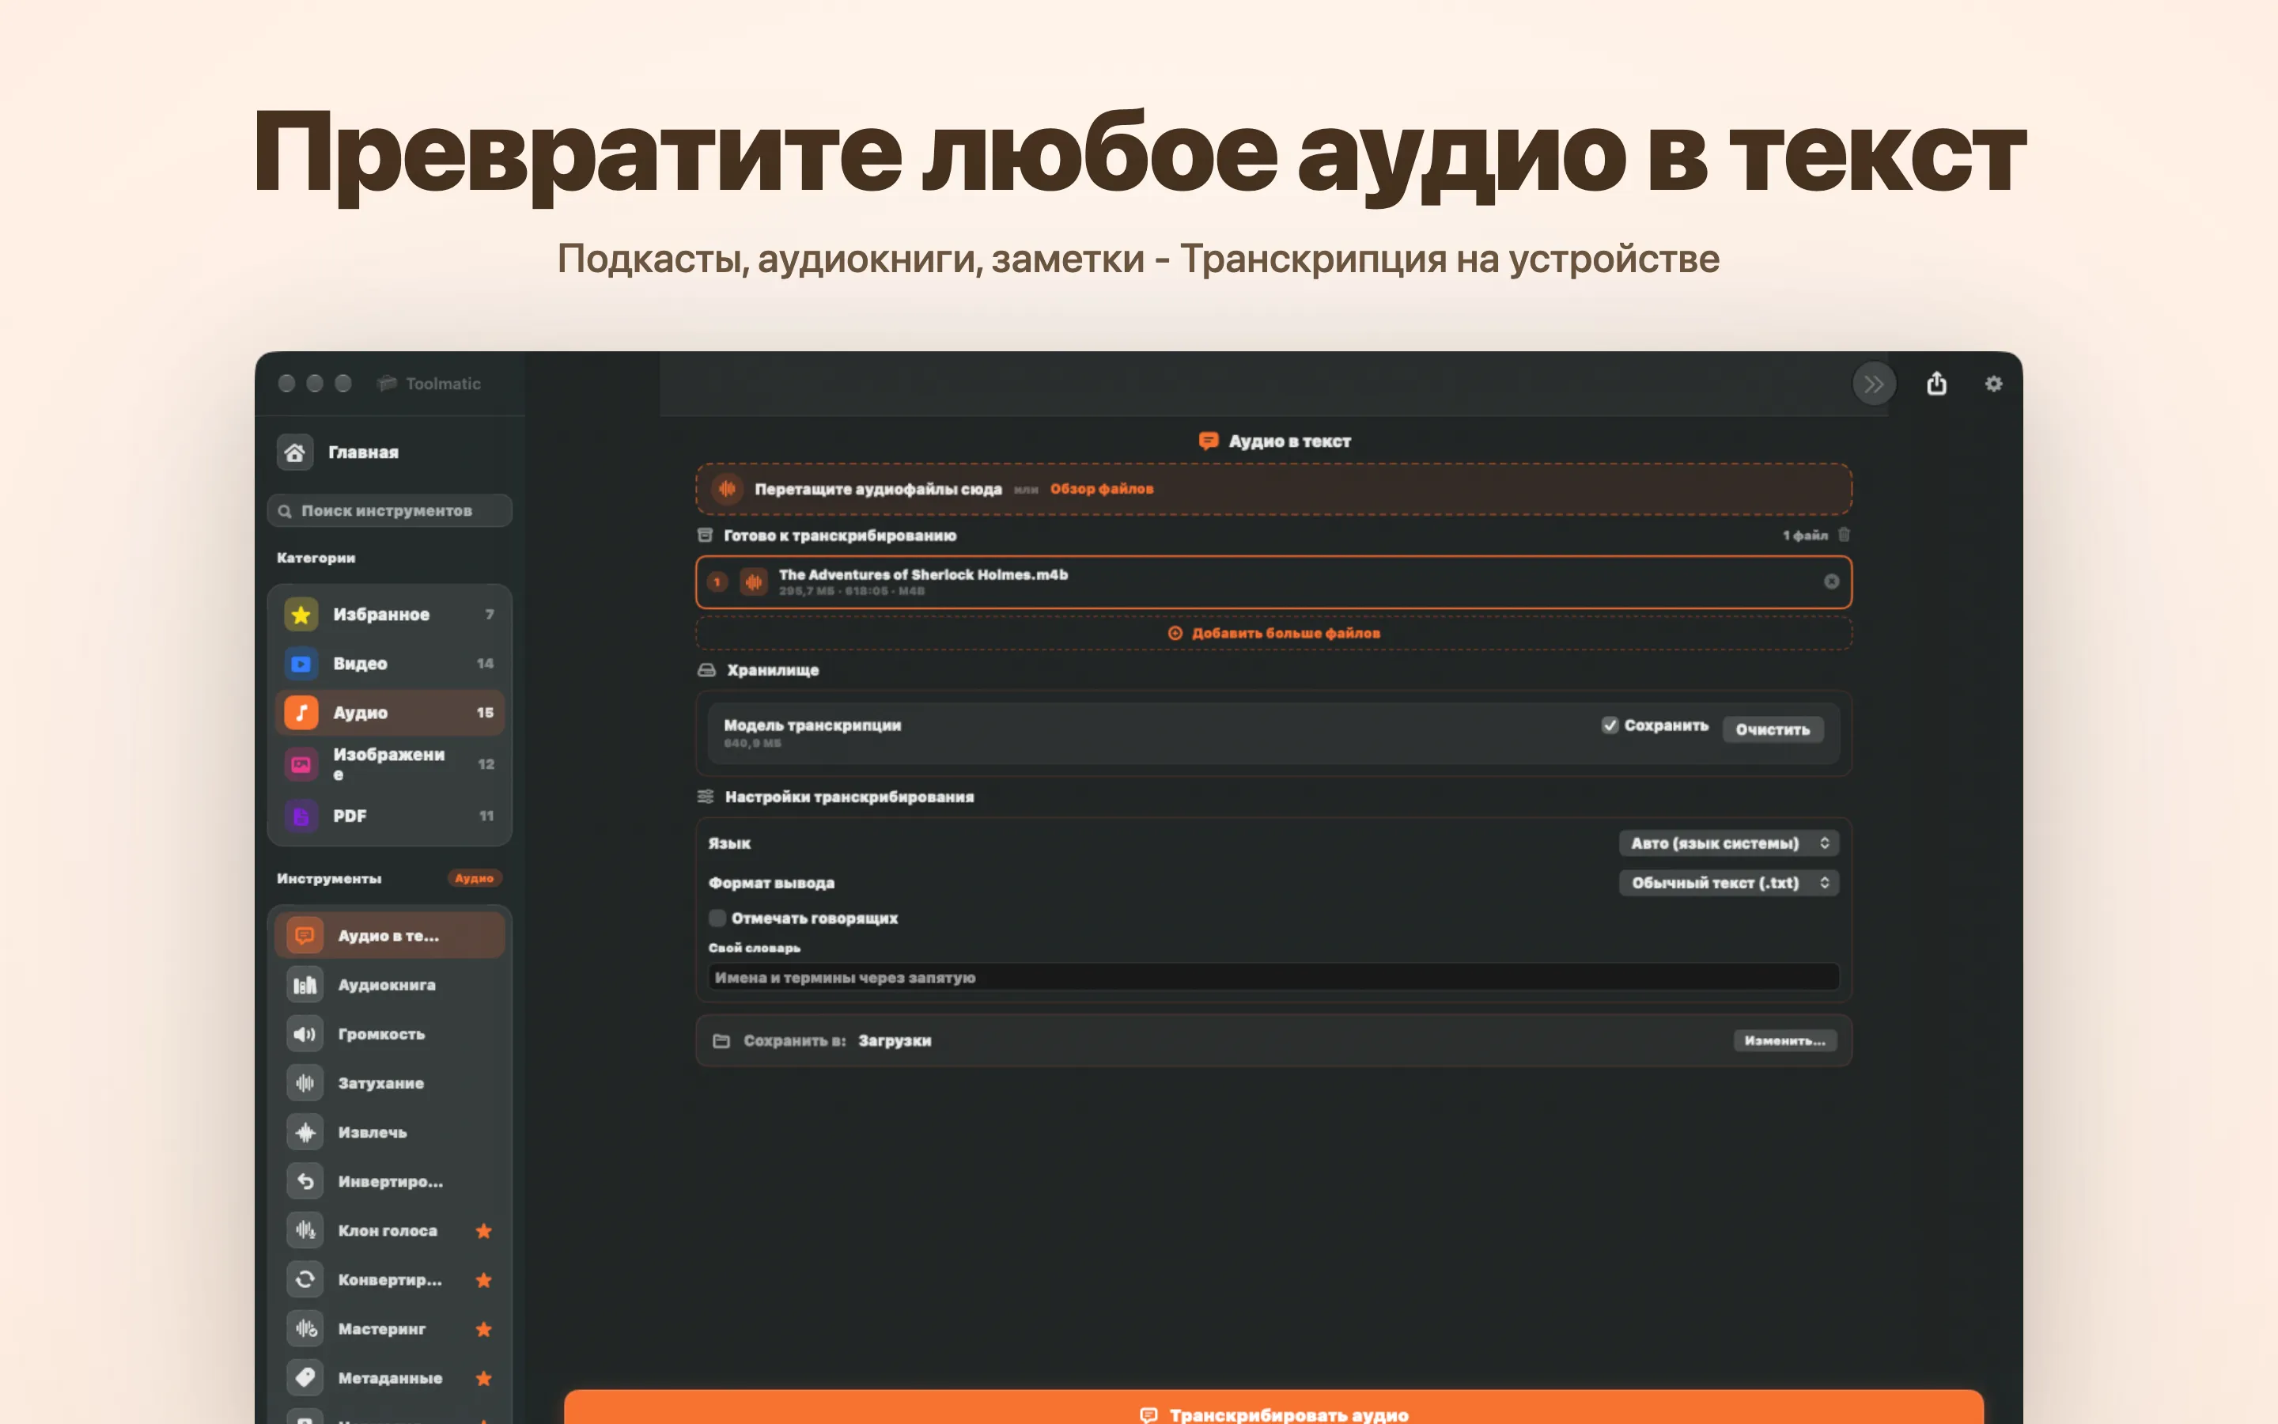Click the Обзор файлов link
The image size is (2278, 1424).
click(x=1101, y=489)
